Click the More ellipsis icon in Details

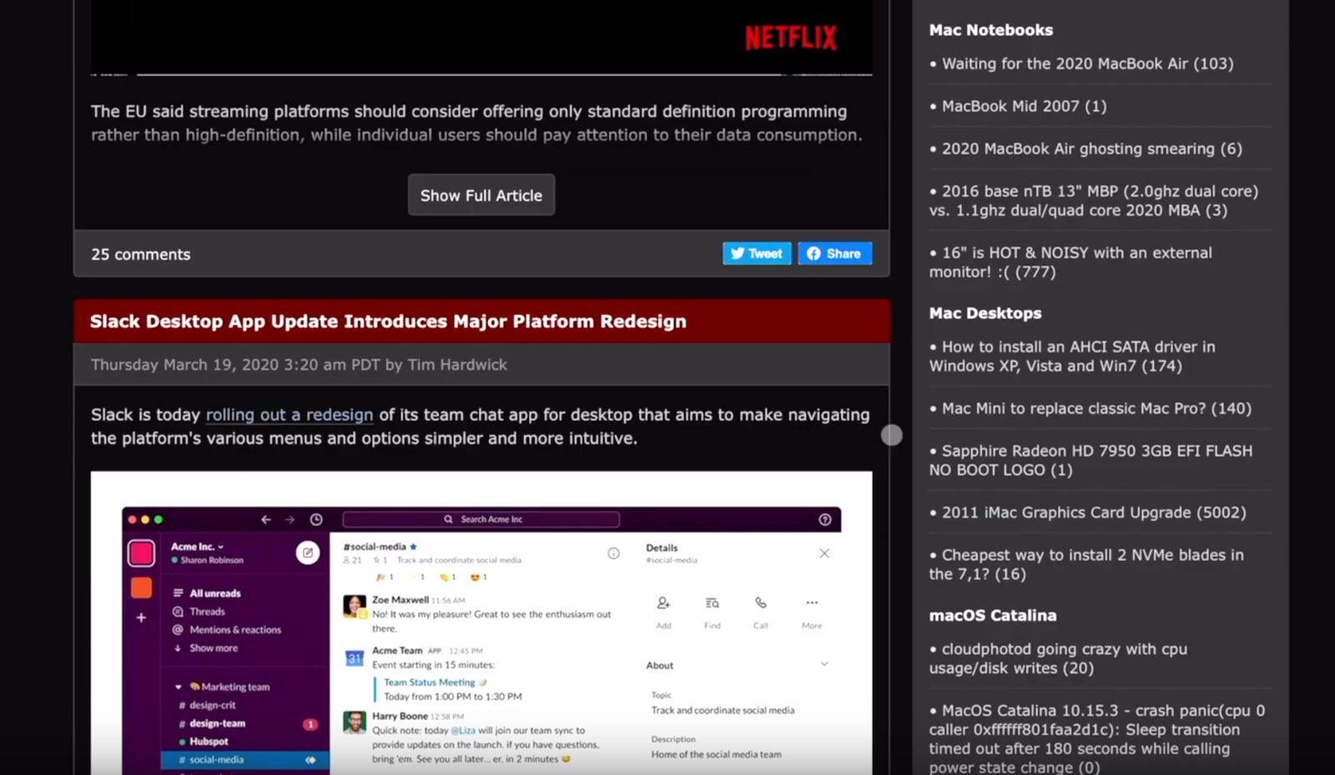(812, 603)
